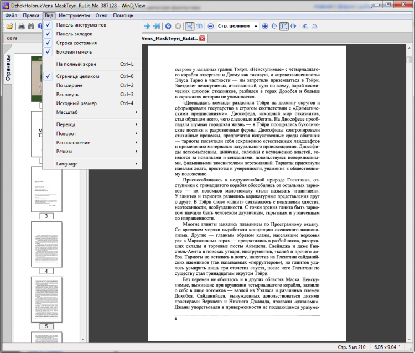Viewport: 415px width, 353px height.
Task: Toggle Боковая панель option
Action: click(x=92, y=52)
